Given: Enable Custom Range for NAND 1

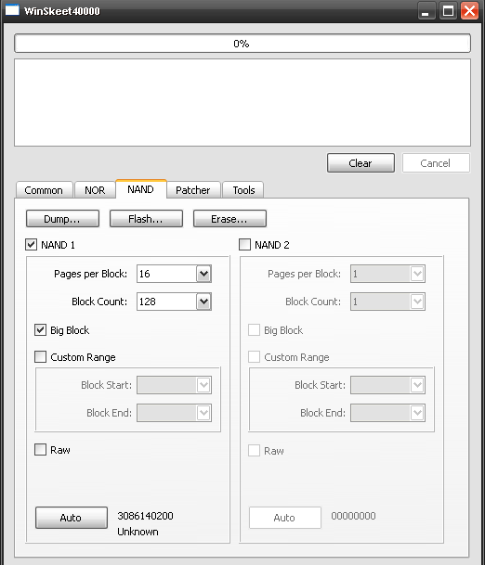Looking at the screenshot, I should click(40, 357).
